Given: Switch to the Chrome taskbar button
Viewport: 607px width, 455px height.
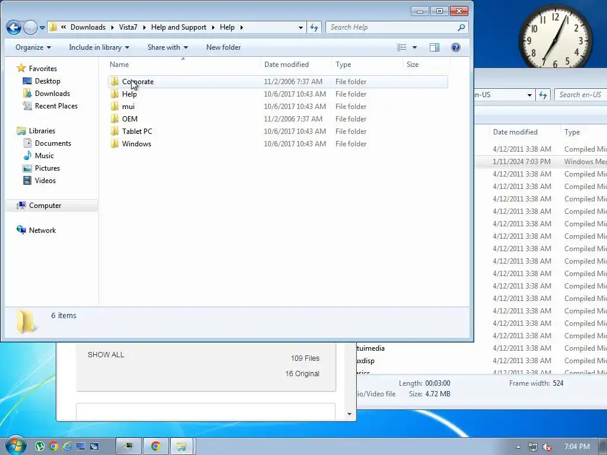Looking at the screenshot, I should [x=156, y=447].
